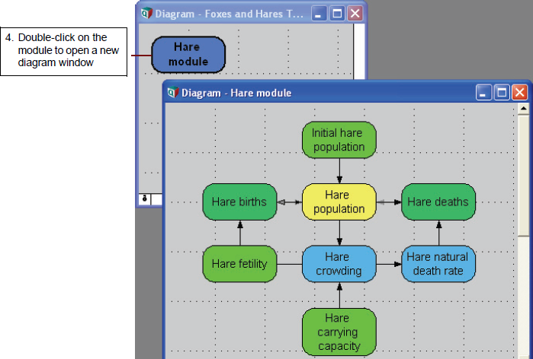Screen dimensions: 533x359
Task: Select the Hare births node
Action: pos(239,202)
